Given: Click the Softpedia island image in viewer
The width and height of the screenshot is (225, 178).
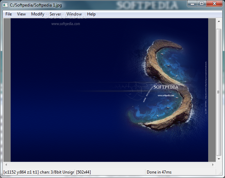Looking at the screenshot, I should [109, 90].
